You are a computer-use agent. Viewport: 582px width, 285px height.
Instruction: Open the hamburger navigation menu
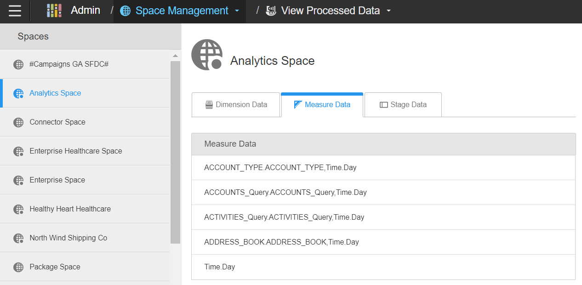click(x=15, y=11)
